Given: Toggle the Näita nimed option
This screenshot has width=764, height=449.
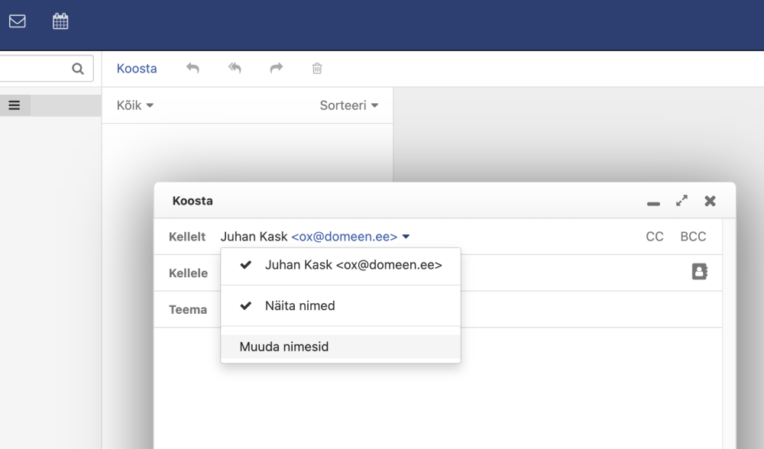Looking at the screenshot, I should click(x=299, y=305).
